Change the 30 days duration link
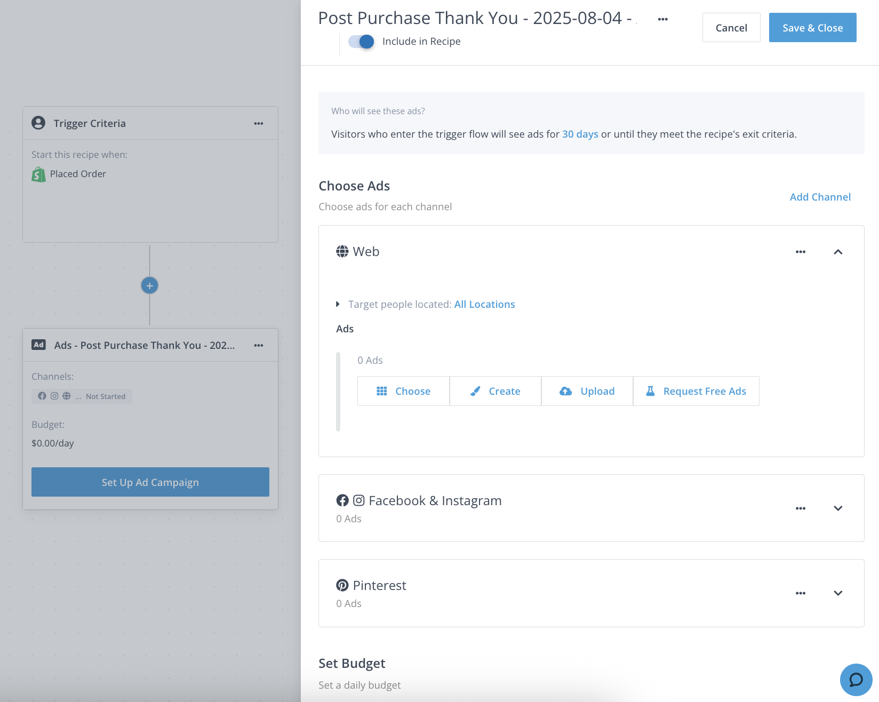The width and height of the screenshot is (879, 702). coord(580,134)
